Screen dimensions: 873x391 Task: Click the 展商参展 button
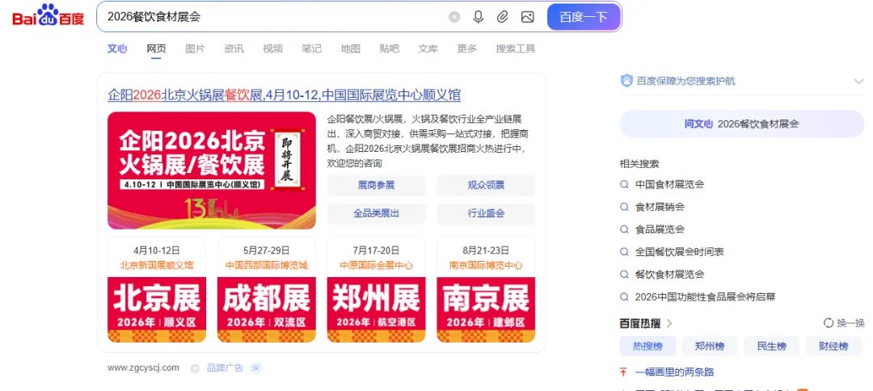[x=377, y=185]
